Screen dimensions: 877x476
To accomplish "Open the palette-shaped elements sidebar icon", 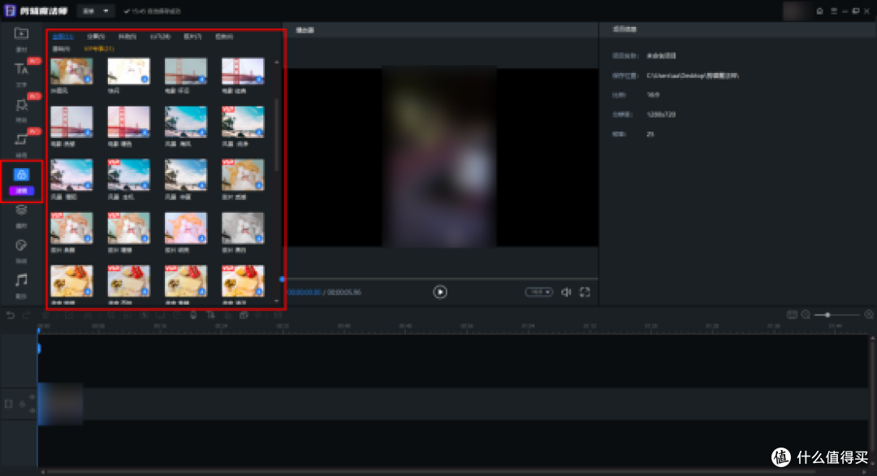I will [21, 245].
